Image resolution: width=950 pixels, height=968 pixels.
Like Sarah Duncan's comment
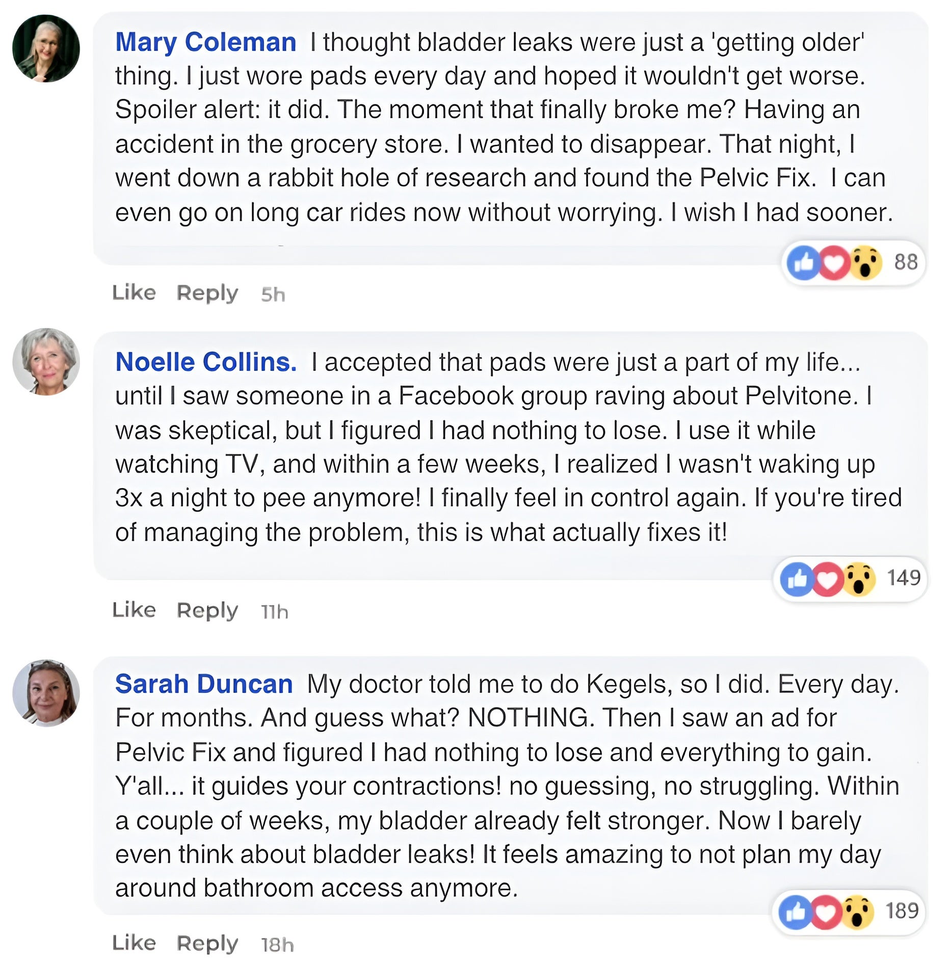click(134, 943)
